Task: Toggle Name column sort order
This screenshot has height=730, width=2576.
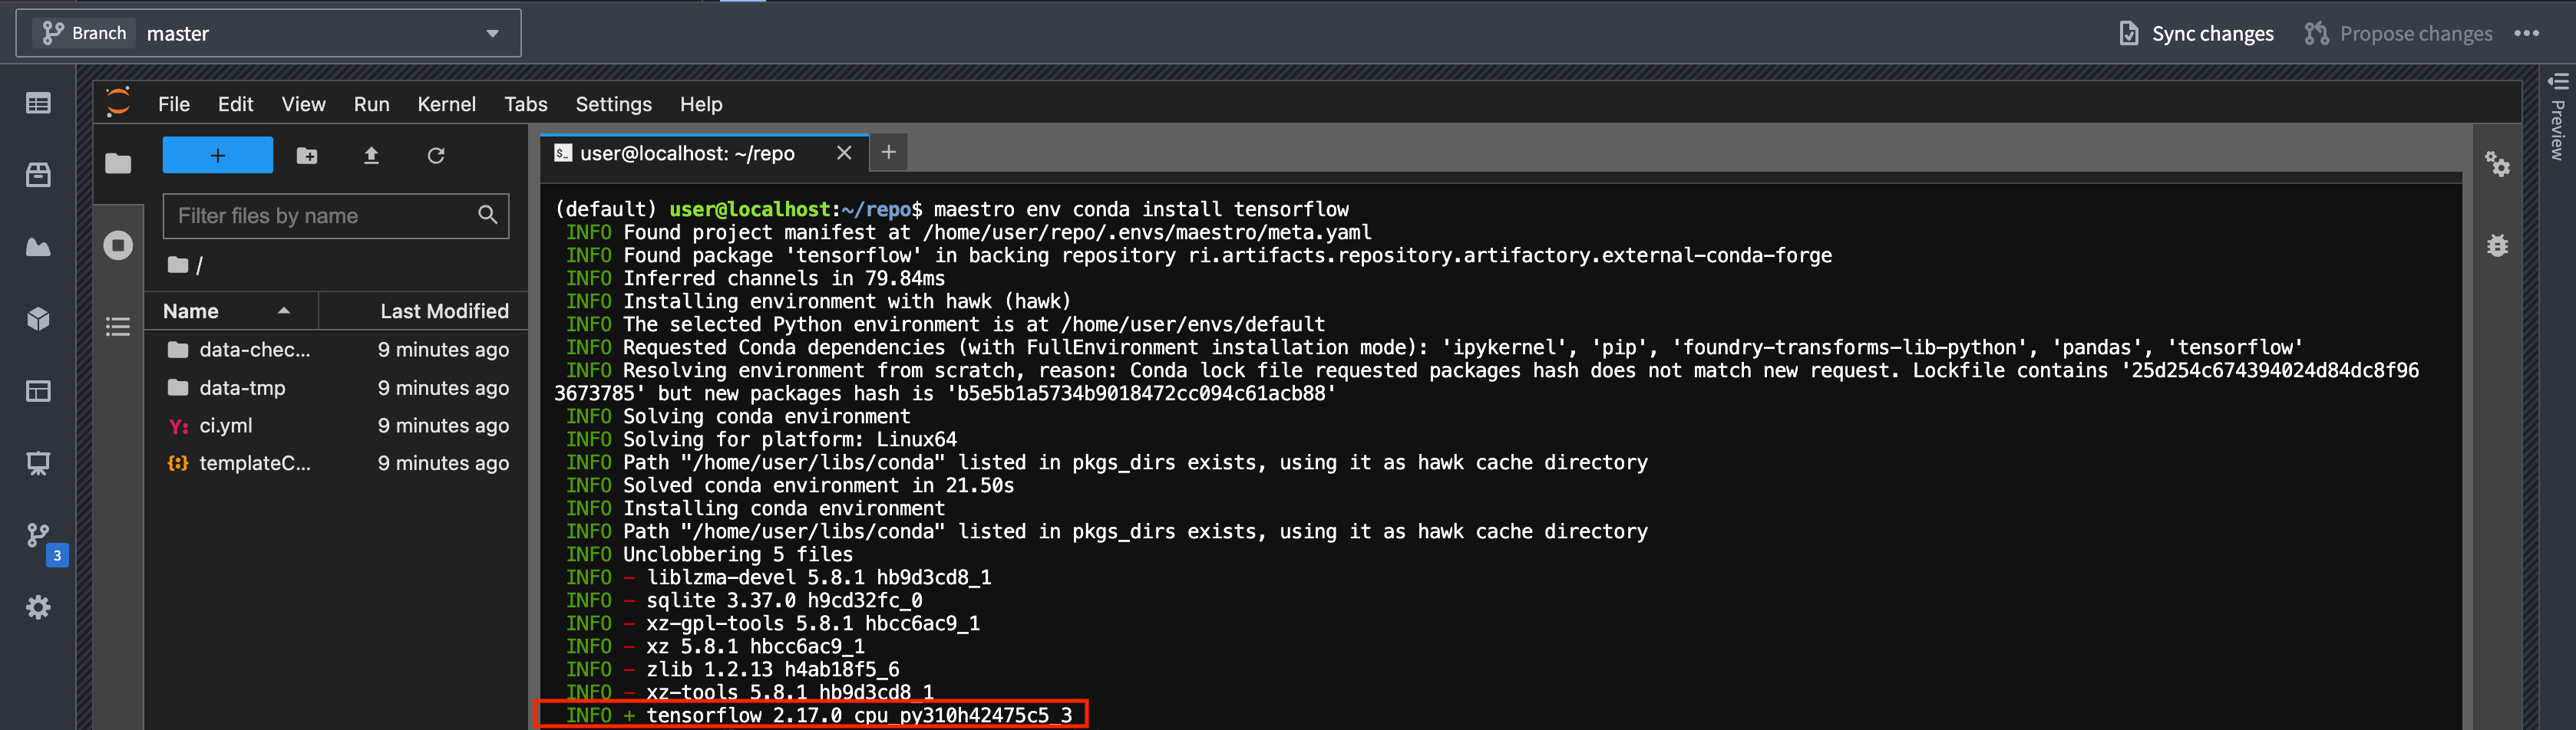Action: (230, 311)
